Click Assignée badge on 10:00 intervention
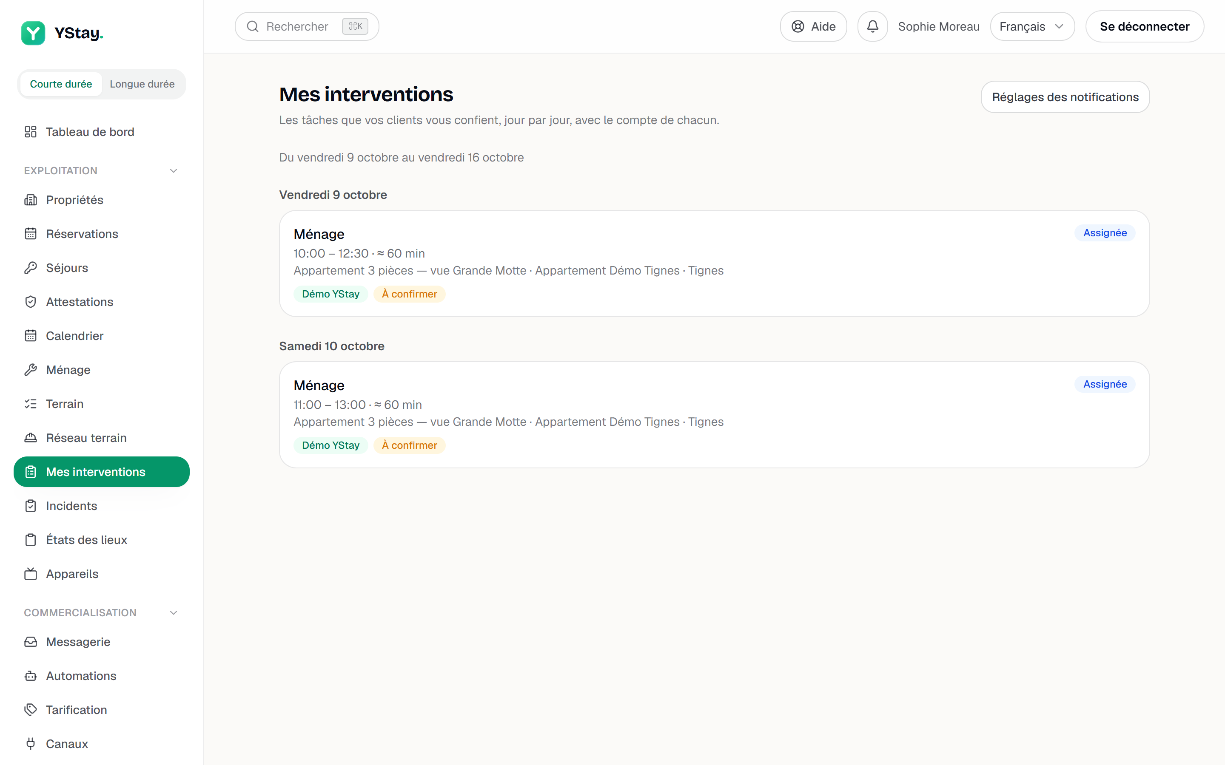This screenshot has height=765, width=1225. 1105,233
